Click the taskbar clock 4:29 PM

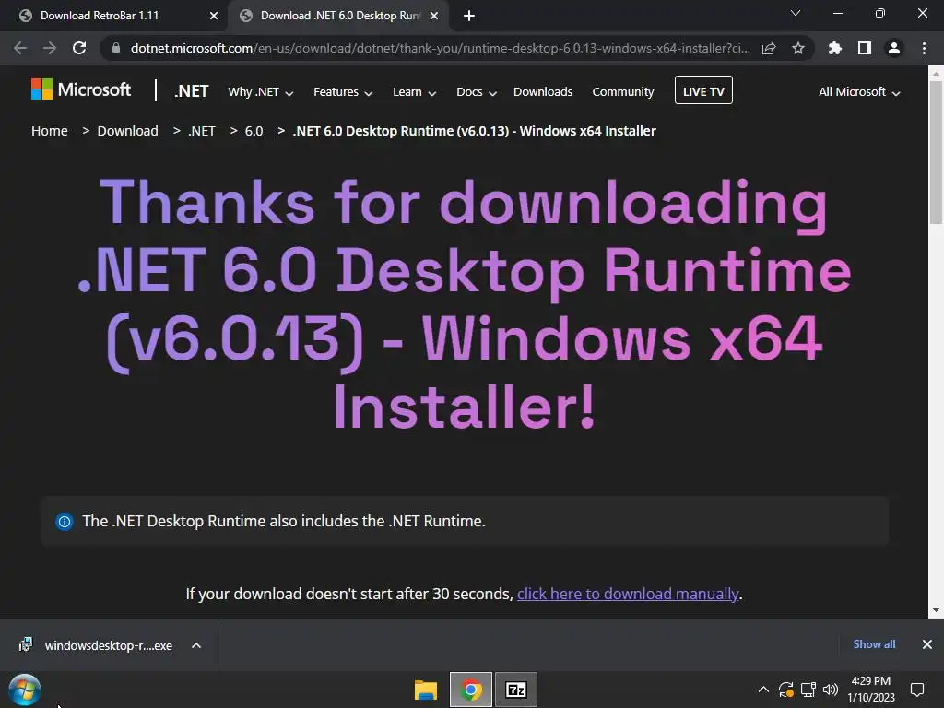[x=870, y=690]
